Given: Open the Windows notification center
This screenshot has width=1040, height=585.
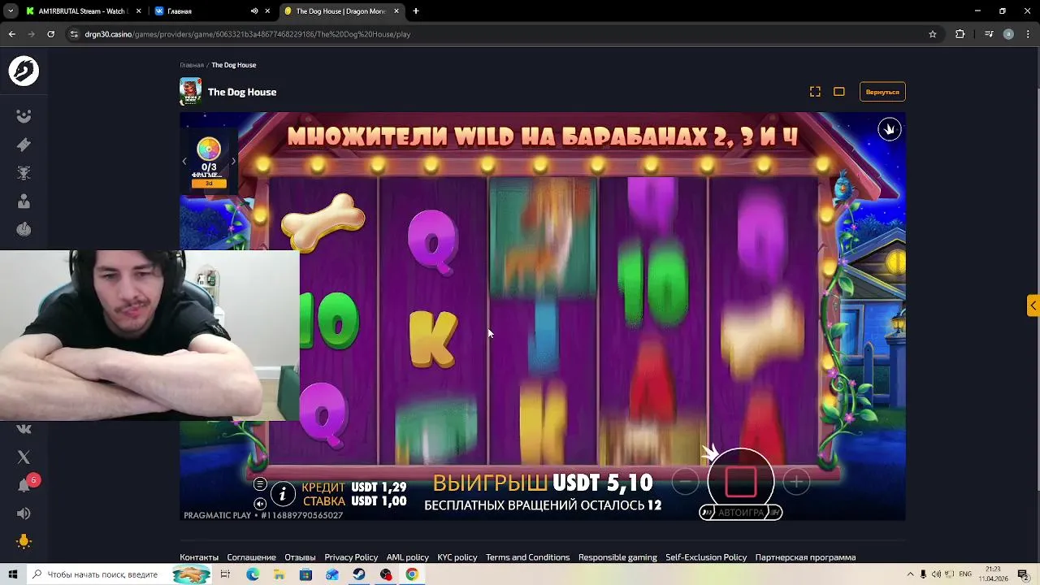Looking at the screenshot, I should [1023, 574].
